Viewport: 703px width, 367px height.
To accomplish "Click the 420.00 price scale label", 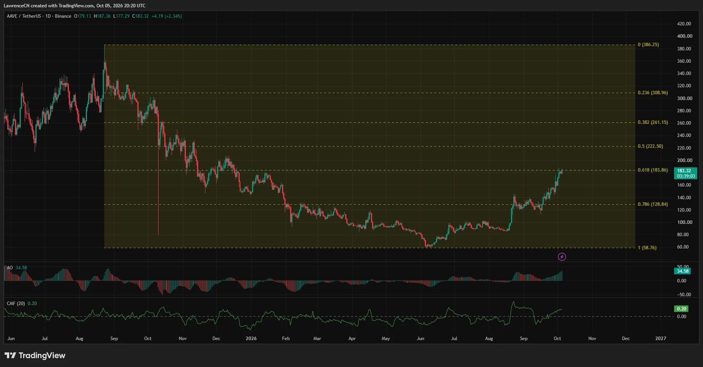I will (x=684, y=24).
